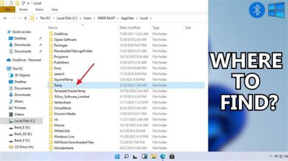Open the Temp folder

[58, 85]
